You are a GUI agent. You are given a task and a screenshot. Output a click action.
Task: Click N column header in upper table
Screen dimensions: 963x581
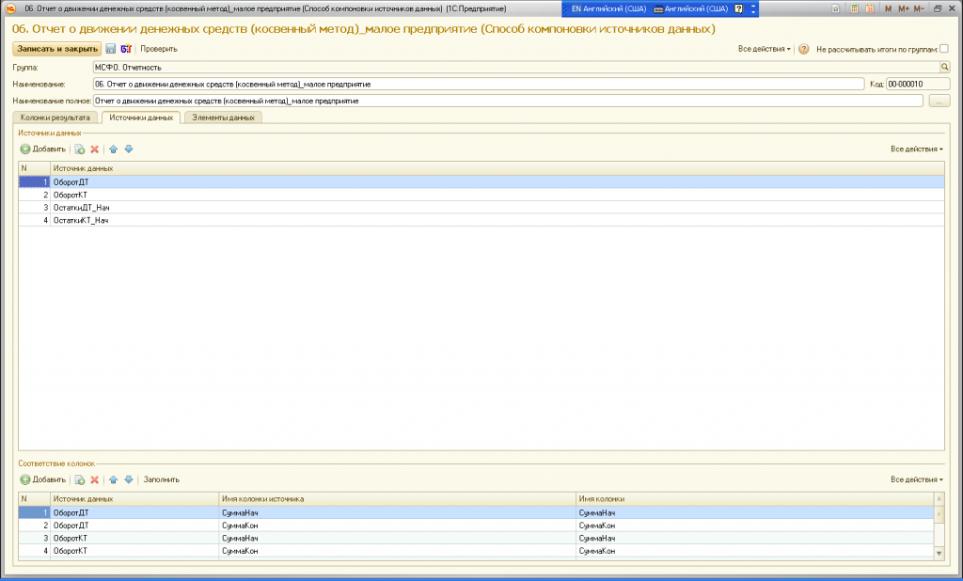tap(35, 168)
